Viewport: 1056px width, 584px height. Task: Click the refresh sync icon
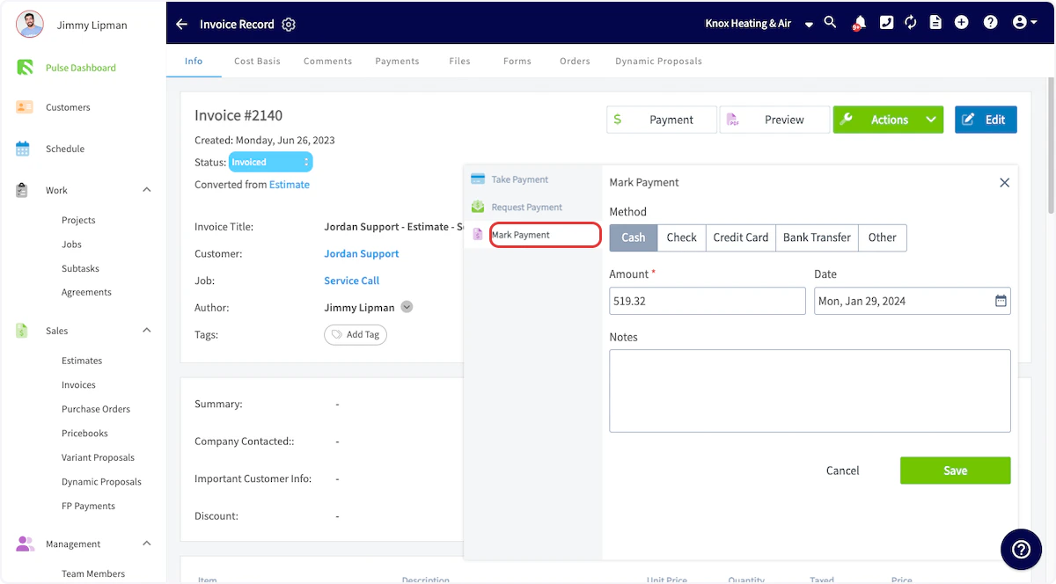tap(911, 23)
